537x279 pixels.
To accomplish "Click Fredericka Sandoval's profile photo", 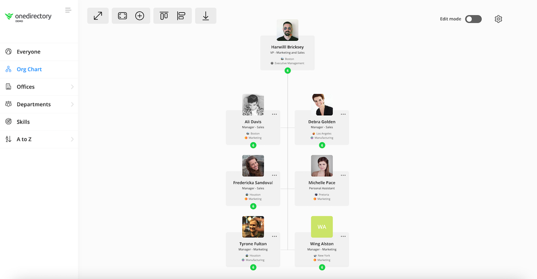I will click(x=253, y=166).
